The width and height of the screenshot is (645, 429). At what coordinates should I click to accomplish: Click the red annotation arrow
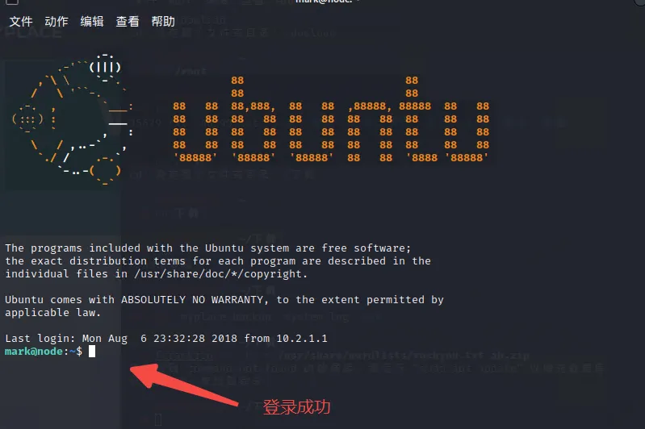(184, 384)
